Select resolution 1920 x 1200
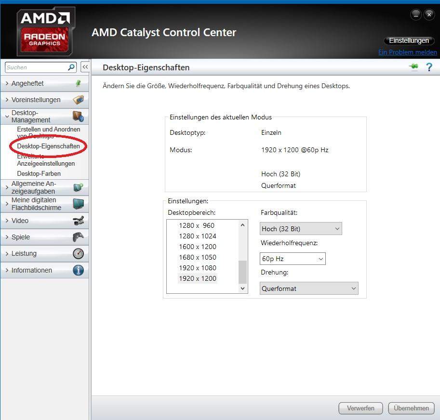 pyautogui.click(x=198, y=279)
